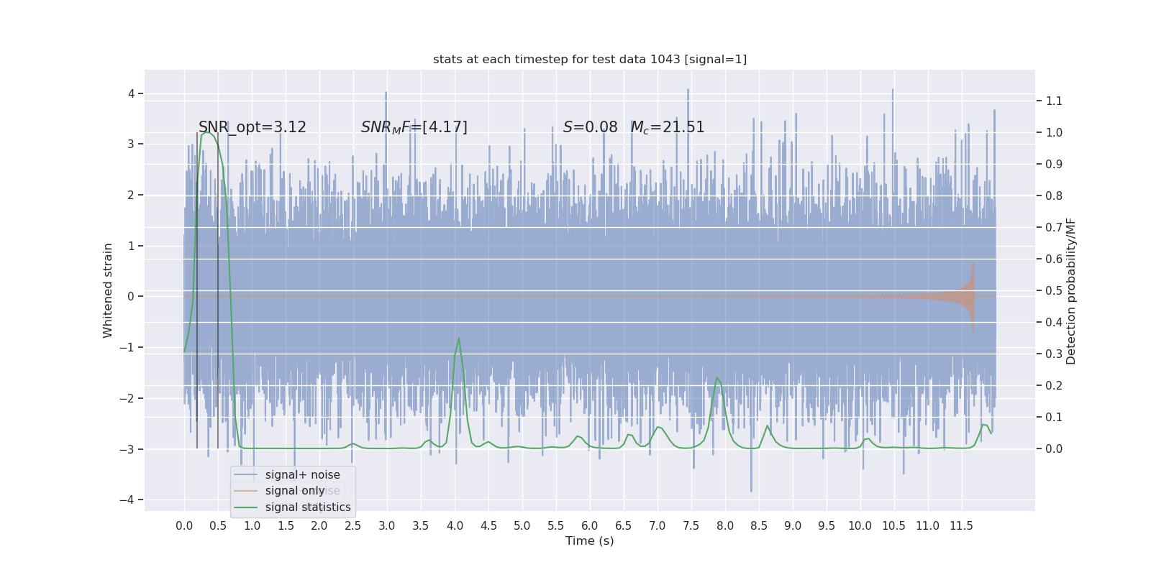1151x575 pixels.
Task: Click the green peak near 4.0 seconds
Action: click(458, 340)
